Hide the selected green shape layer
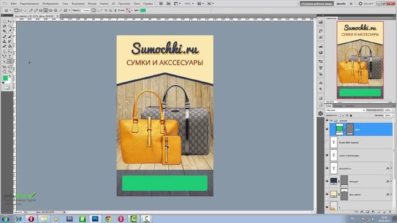 327,129
